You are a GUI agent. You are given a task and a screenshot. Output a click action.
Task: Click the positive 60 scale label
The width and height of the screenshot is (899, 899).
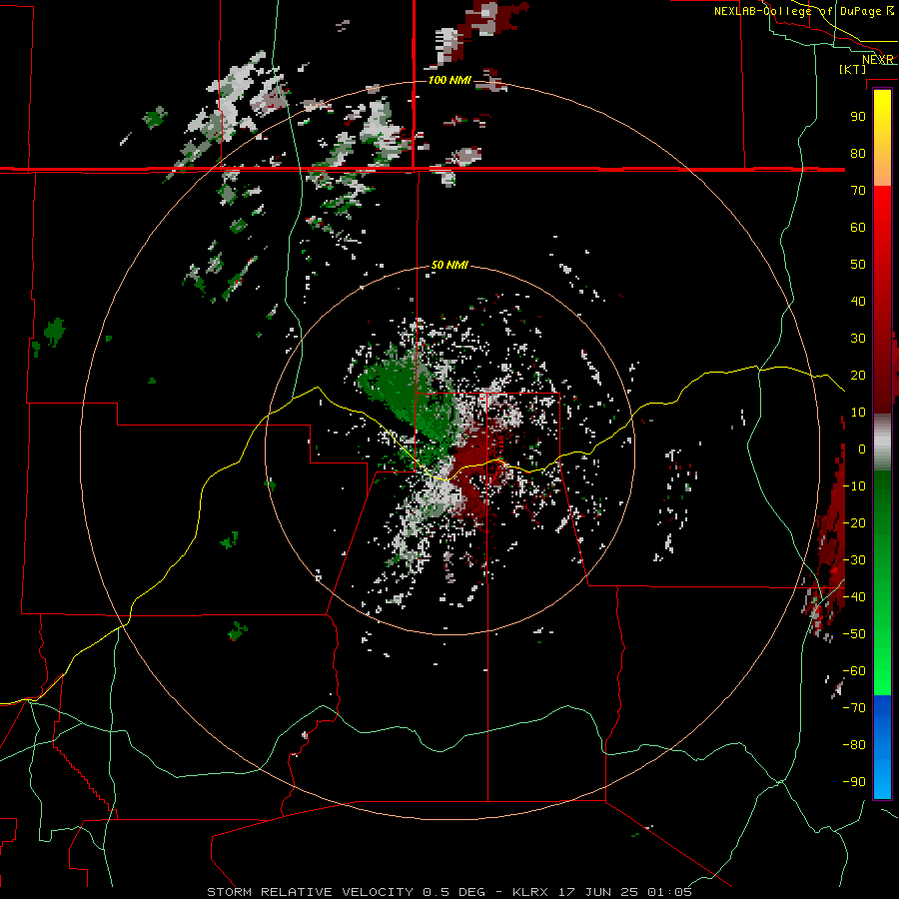858,227
